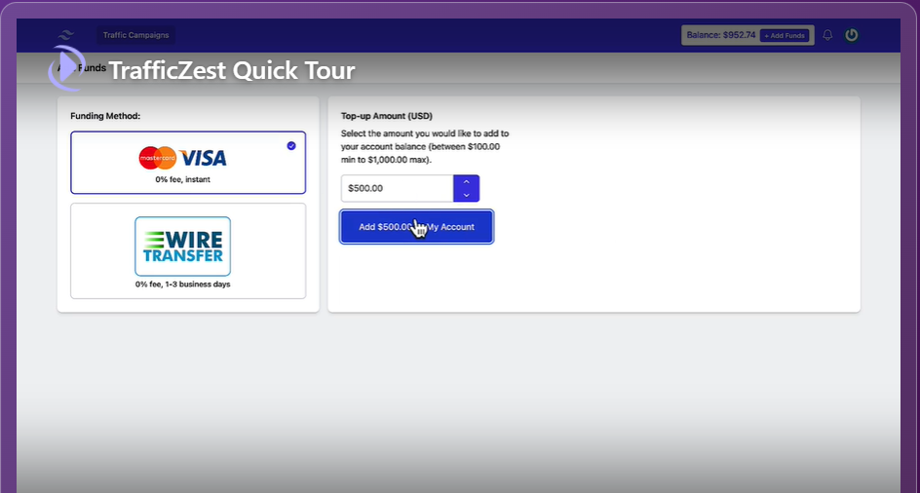Click '0% fee, 1-3 business days' text
The height and width of the screenshot is (493, 920).
tap(182, 284)
